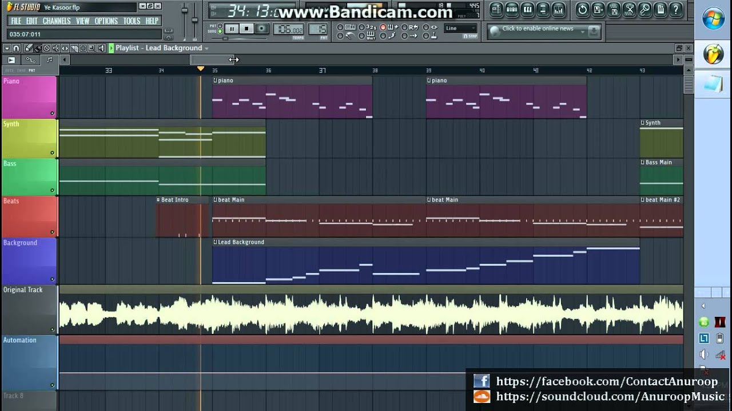Click the Automation track label
This screenshot has width=732, height=411.
tap(19, 340)
